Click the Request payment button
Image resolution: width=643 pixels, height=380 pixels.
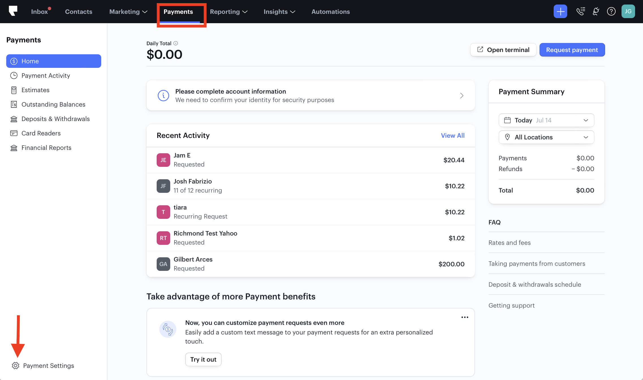click(x=572, y=50)
